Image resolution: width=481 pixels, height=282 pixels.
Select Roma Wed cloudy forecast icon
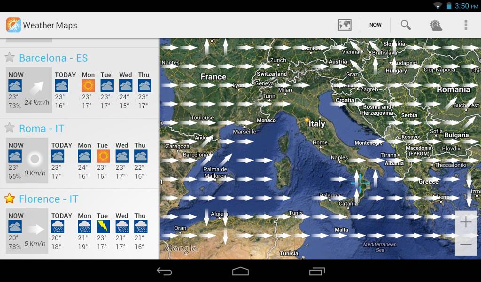point(122,156)
